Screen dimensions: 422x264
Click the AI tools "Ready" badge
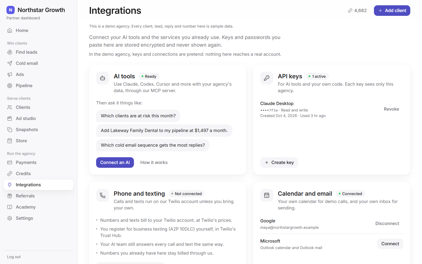click(149, 76)
